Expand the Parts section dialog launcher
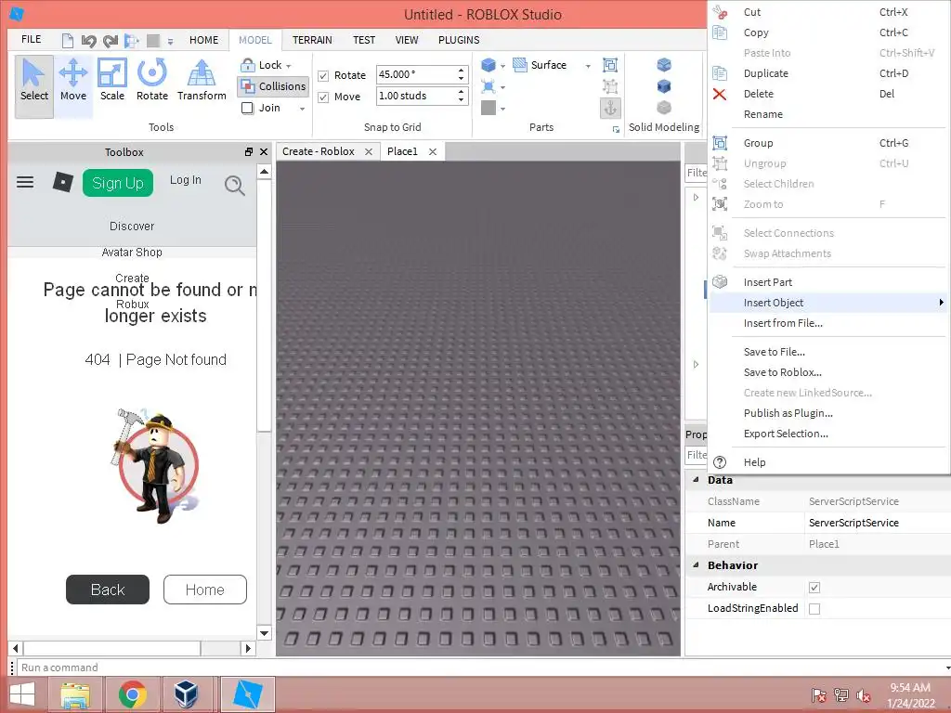The image size is (951, 713). 616,129
